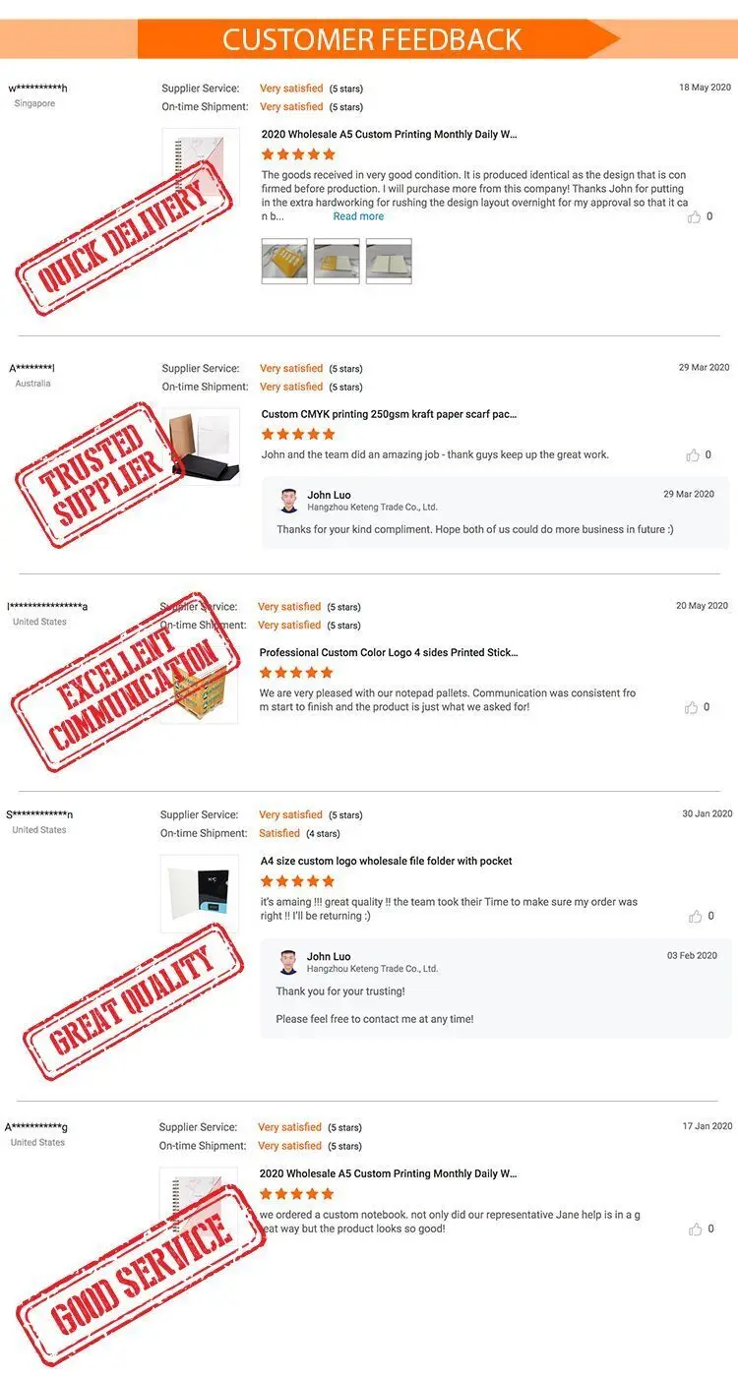738x1380 pixels.
Task: Open the first review photo thumbnail
Action: click(284, 261)
